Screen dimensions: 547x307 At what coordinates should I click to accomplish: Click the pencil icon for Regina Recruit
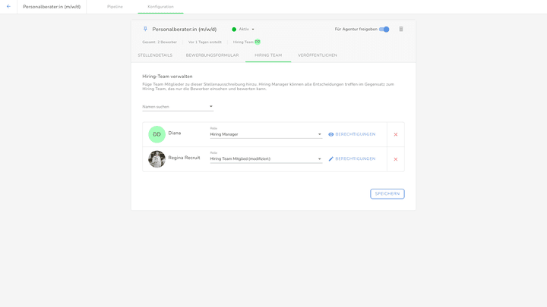pyautogui.click(x=331, y=159)
